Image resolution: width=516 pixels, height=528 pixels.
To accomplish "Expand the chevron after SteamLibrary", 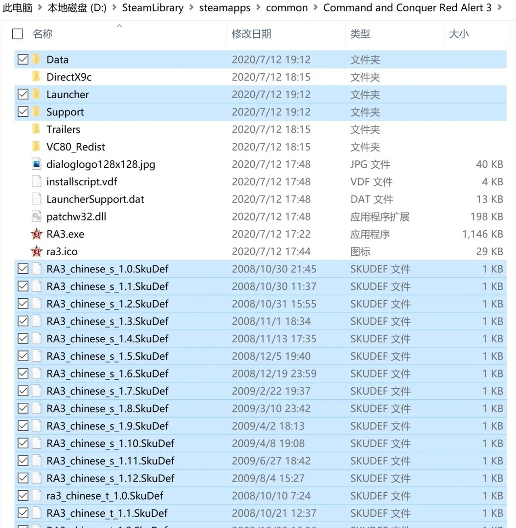I will (x=190, y=8).
